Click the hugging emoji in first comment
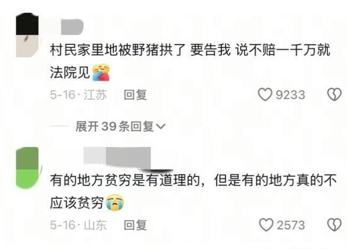The width and height of the screenshot is (347, 249). pos(101,73)
